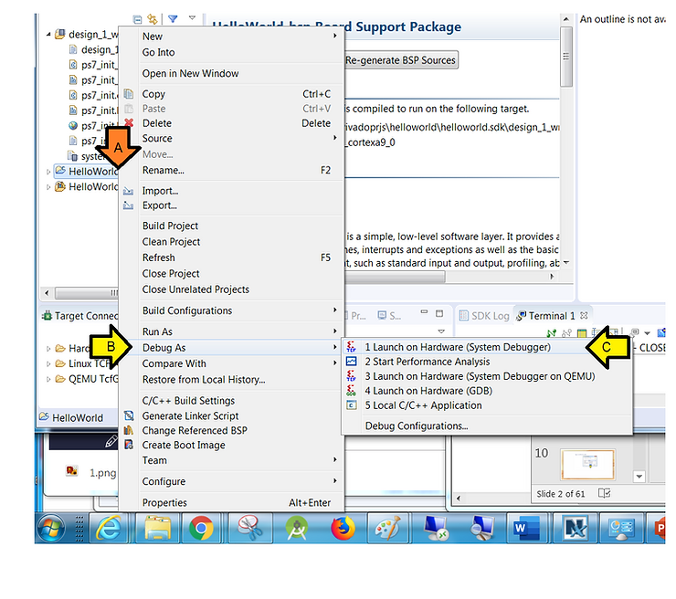Click the slide 10 thumbnail

pos(587,464)
